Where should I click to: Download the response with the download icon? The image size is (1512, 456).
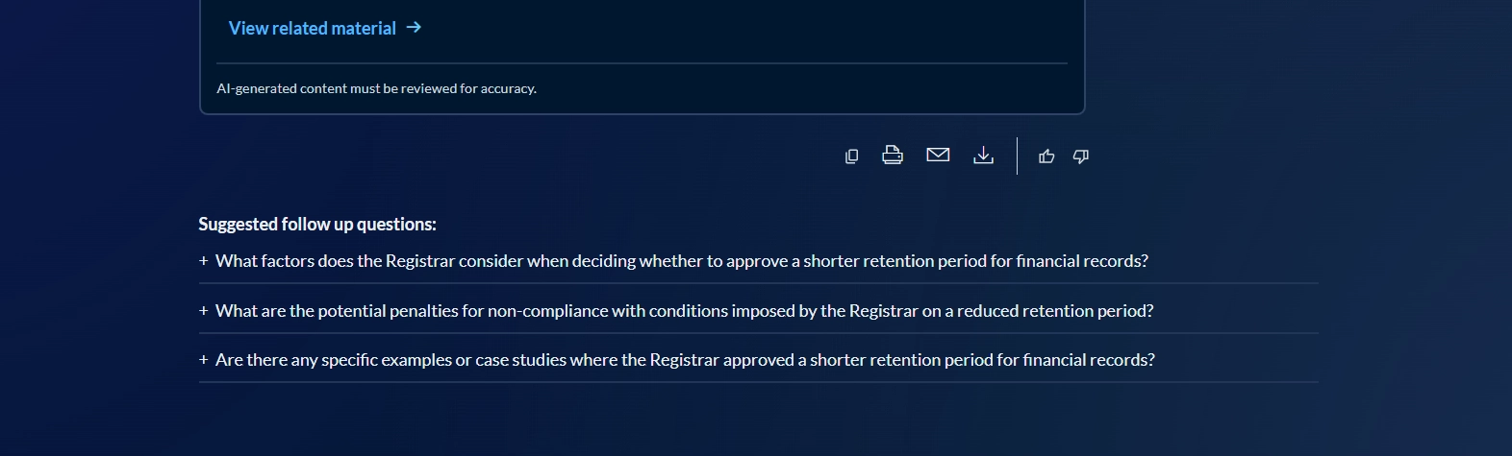pyautogui.click(x=983, y=156)
